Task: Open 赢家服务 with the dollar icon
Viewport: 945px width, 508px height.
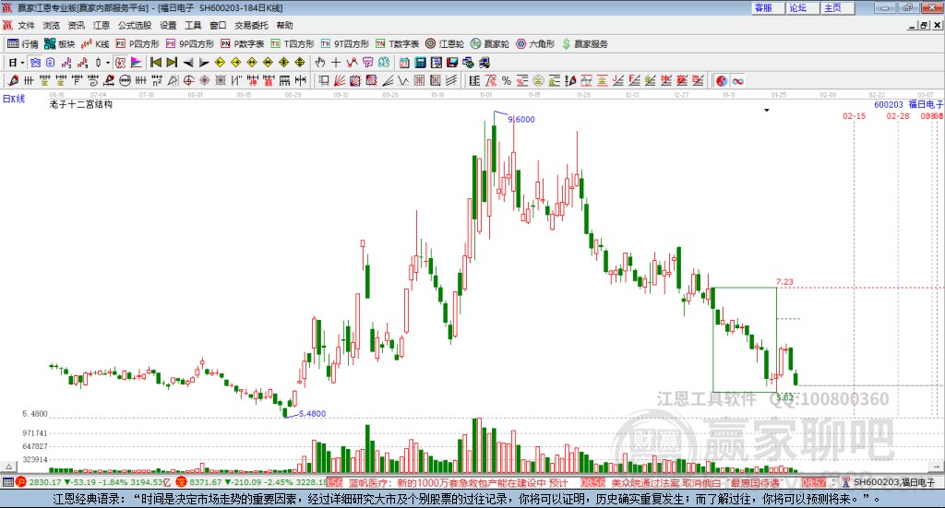Action: click(584, 44)
